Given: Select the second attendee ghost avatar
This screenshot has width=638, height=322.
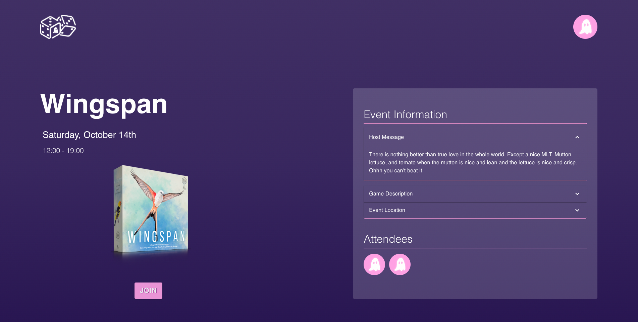Looking at the screenshot, I should click(x=400, y=264).
